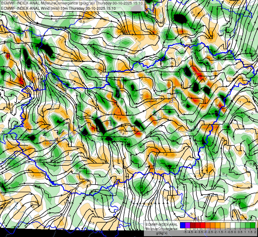Viewport: 258px width, 237px height.
Task: Click the positive 0.5 tick label on legend scale
Action: (240, 232)
